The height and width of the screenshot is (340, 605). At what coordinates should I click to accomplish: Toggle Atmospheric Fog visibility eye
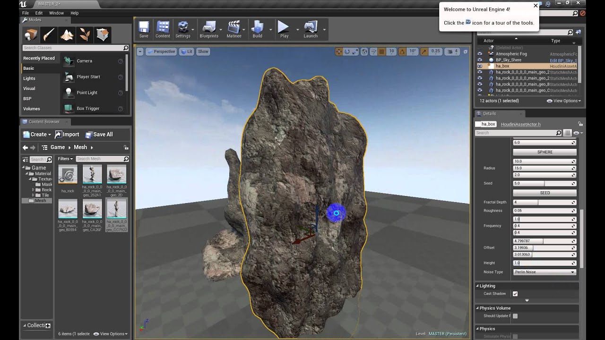click(x=480, y=54)
